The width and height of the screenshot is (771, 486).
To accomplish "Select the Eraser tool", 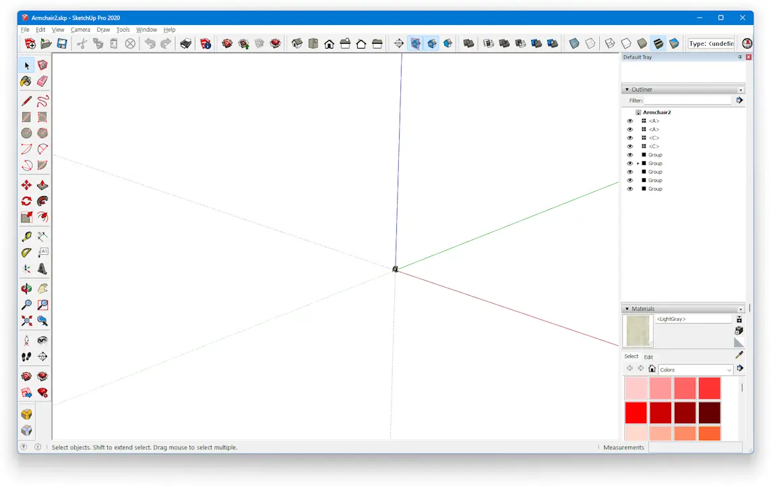I will [42, 82].
